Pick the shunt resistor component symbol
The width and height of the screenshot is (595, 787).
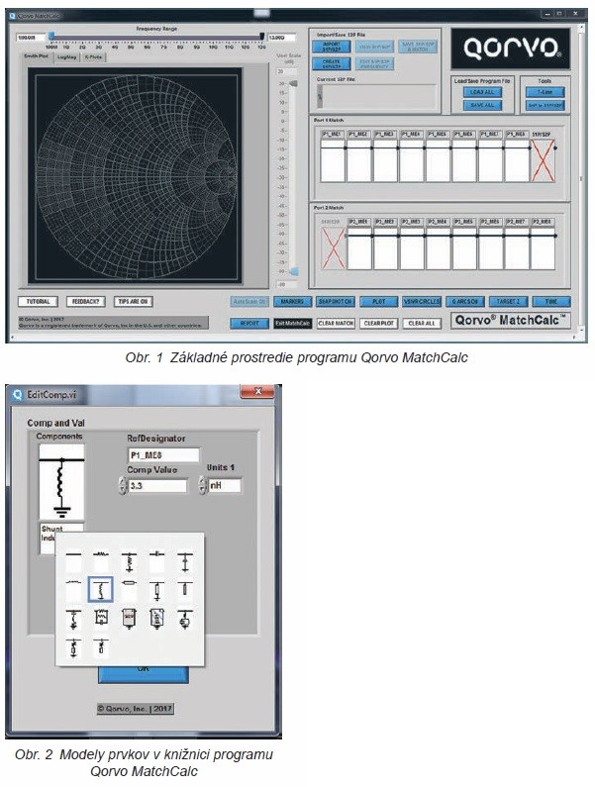tap(129, 561)
